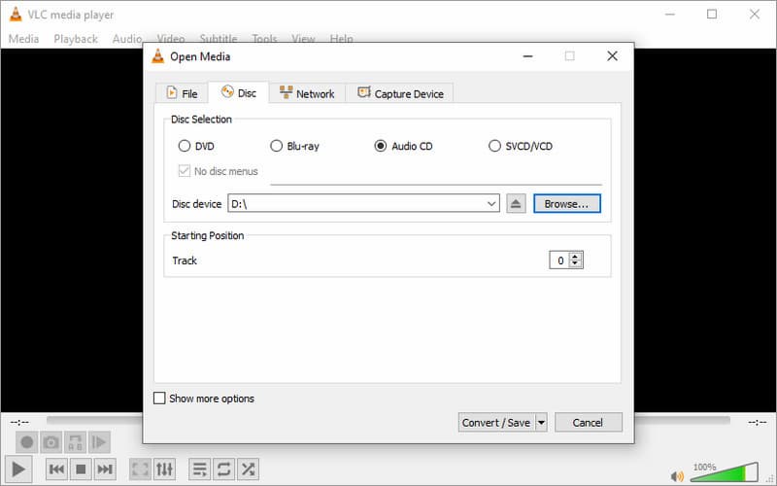Click the remaining time label at right
This screenshot has width=777, height=486.
tap(758, 422)
